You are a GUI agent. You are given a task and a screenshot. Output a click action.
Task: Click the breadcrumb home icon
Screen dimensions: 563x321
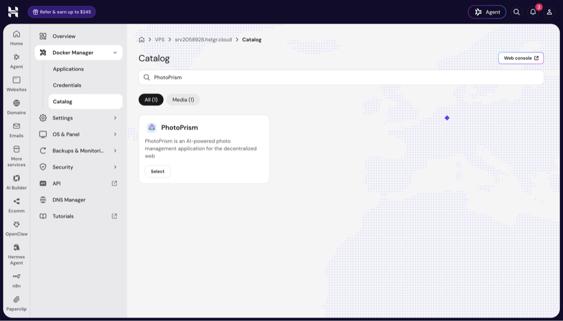point(141,40)
